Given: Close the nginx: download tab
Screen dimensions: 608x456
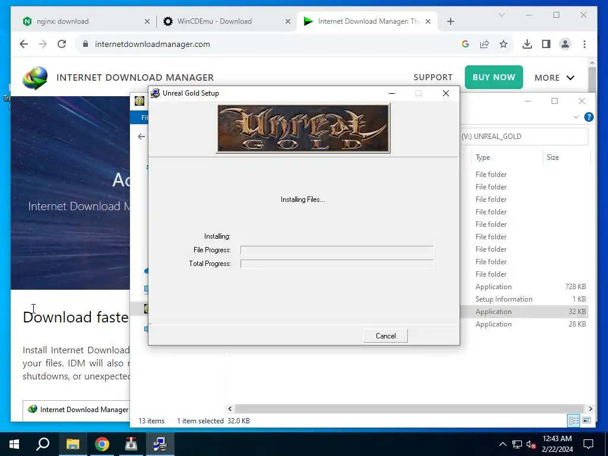Looking at the screenshot, I should click(147, 22).
